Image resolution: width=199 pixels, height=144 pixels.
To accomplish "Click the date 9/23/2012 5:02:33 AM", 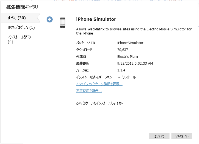I will click(x=135, y=64).
